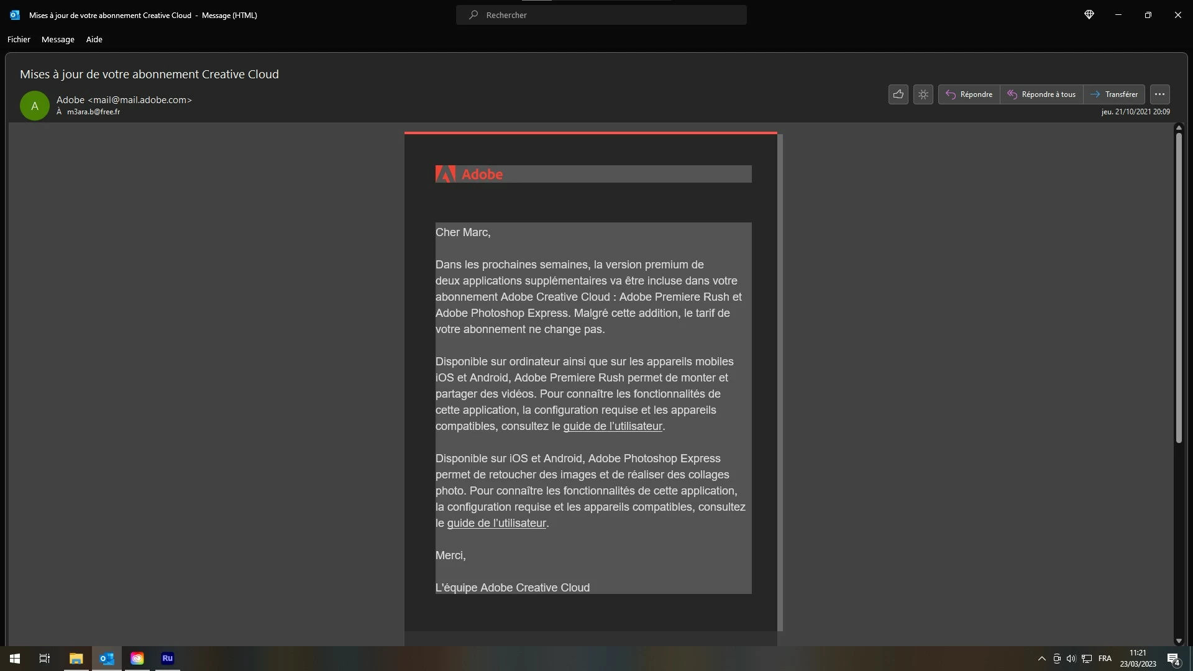Open the Message menu

(58, 39)
